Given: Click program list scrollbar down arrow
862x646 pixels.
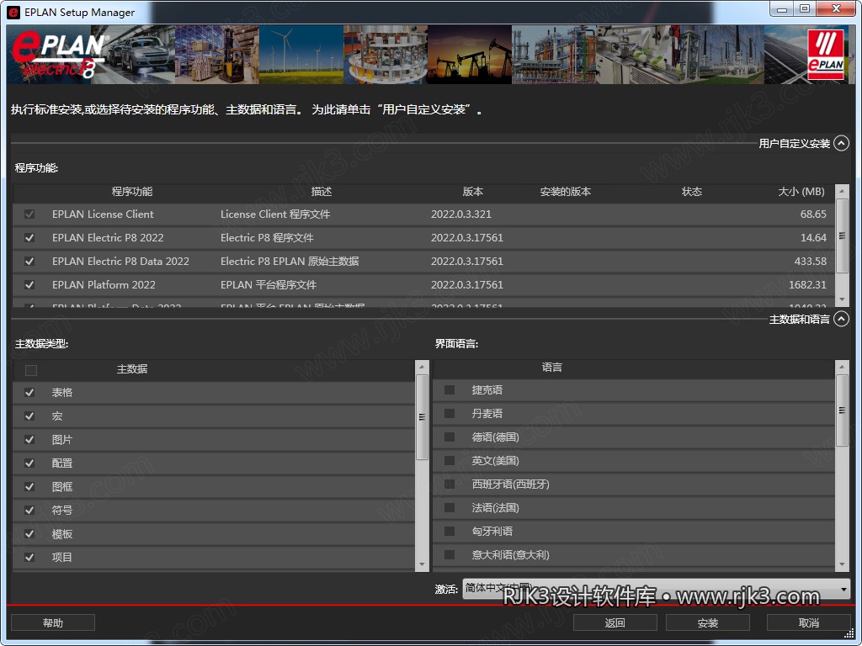Looking at the screenshot, I should coord(842,299).
